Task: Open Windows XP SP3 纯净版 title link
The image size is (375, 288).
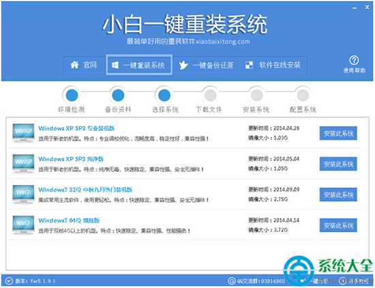Action: (x=71, y=159)
